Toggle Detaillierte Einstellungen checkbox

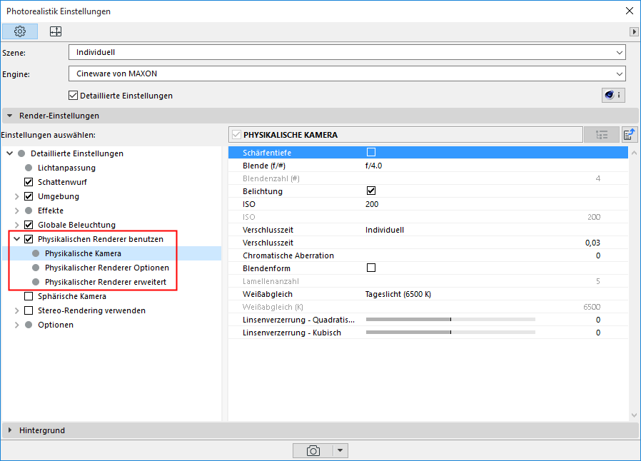pyautogui.click(x=74, y=96)
